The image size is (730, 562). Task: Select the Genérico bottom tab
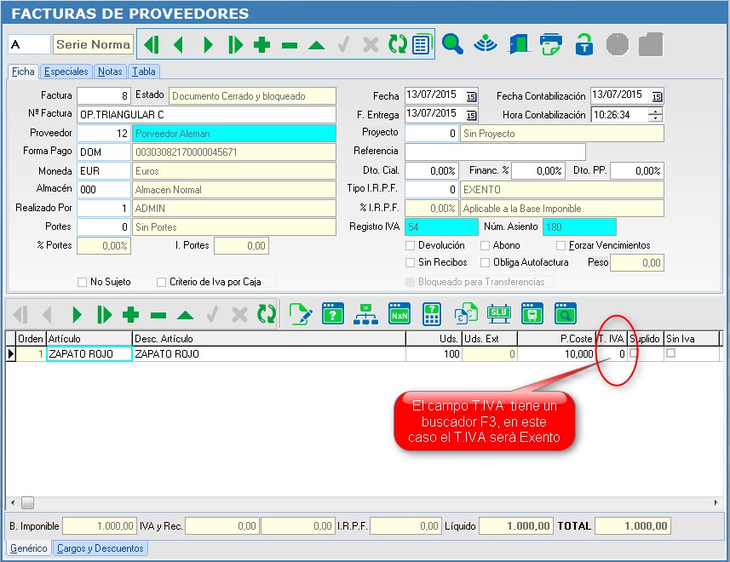[28, 548]
